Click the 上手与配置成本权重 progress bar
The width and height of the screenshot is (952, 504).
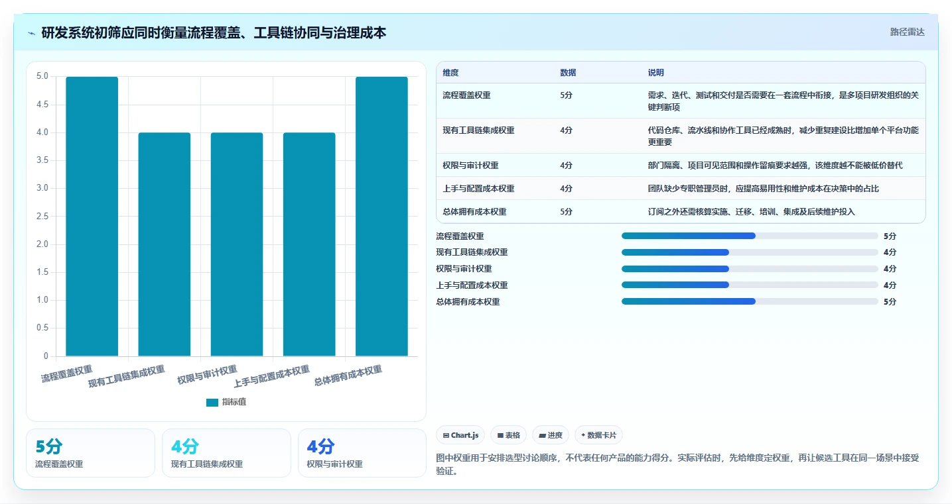[x=750, y=285]
